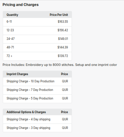
Task: Click the $149.01 price value
Action: 63,39
